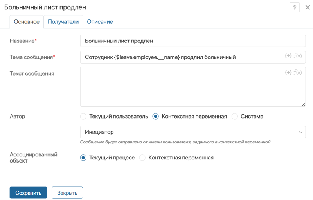The image size is (313, 200).
Task: Insert variable {+} in Текст сообщения field
Action: (x=288, y=73)
